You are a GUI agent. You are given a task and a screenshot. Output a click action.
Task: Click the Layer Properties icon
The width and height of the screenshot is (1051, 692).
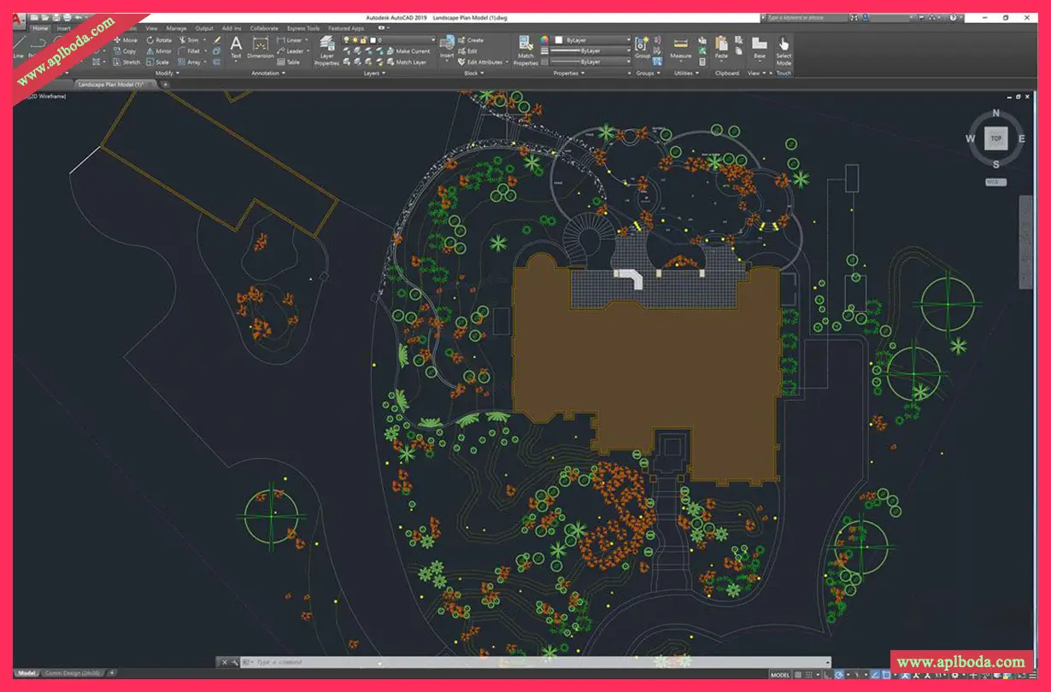326,44
